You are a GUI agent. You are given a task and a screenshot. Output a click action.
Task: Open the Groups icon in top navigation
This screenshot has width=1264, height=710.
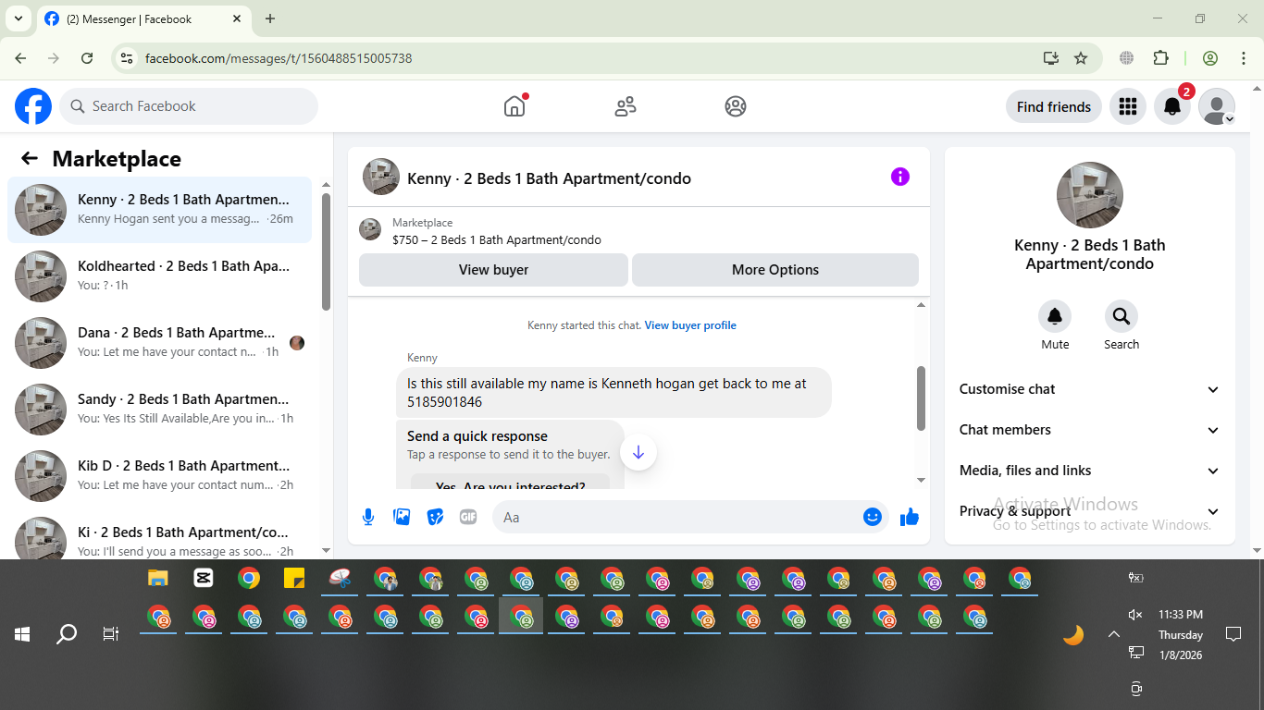pos(736,106)
